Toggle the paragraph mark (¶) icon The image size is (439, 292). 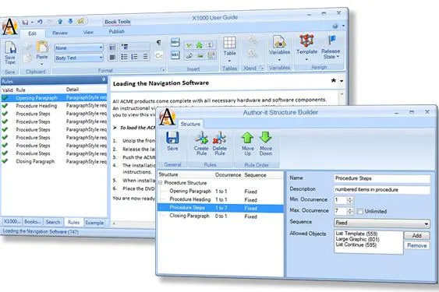[x=159, y=43]
